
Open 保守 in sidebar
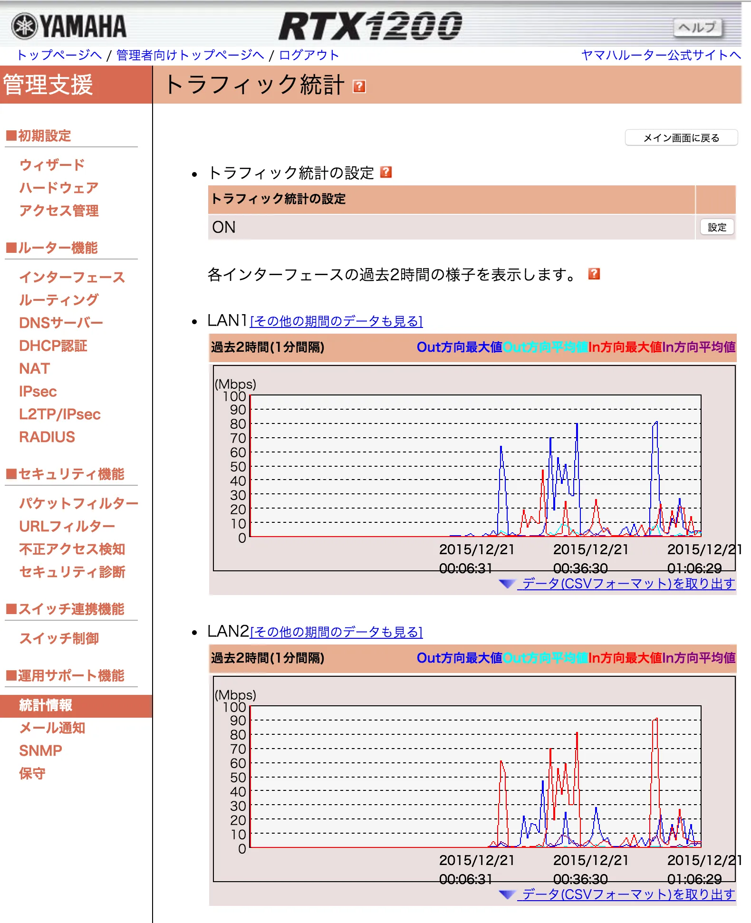(32, 773)
